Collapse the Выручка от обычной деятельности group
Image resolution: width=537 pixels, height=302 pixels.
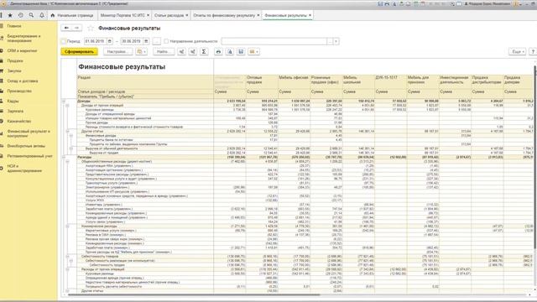pyautogui.click(x=71, y=148)
